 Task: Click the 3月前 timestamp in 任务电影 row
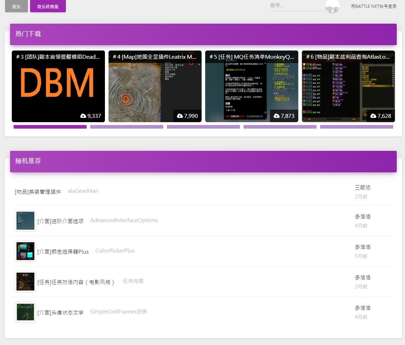(x=361, y=287)
